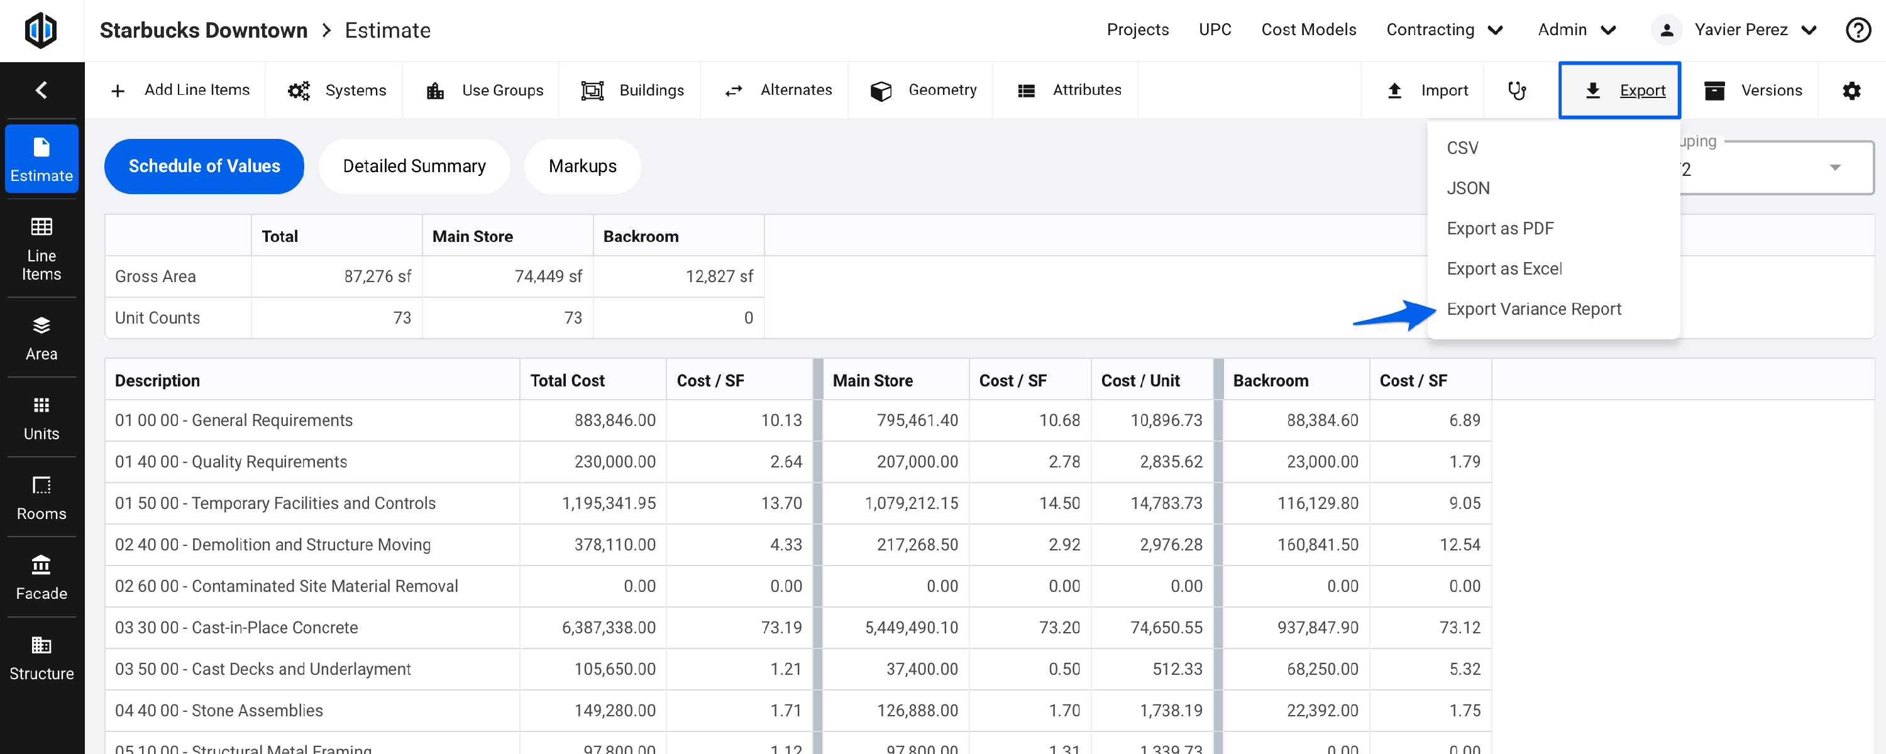Viewport: 1886px width, 754px height.
Task: Collapse the left sidebar
Action: [41, 90]
